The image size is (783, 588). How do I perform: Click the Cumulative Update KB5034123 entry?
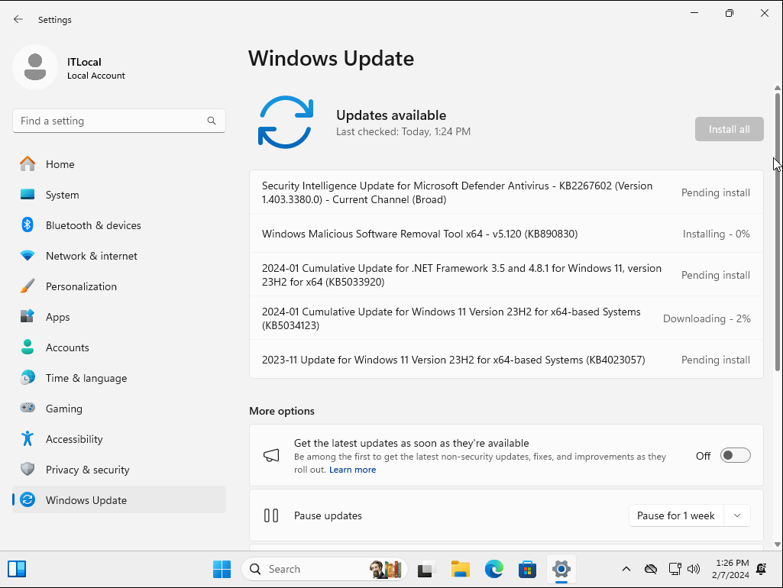[506, 318]
